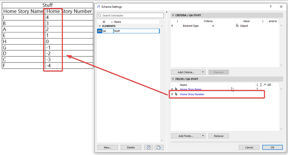Screen dimensions: 288x155
Task: Click the Element Type criteria cell
Action: click(191, 26)
